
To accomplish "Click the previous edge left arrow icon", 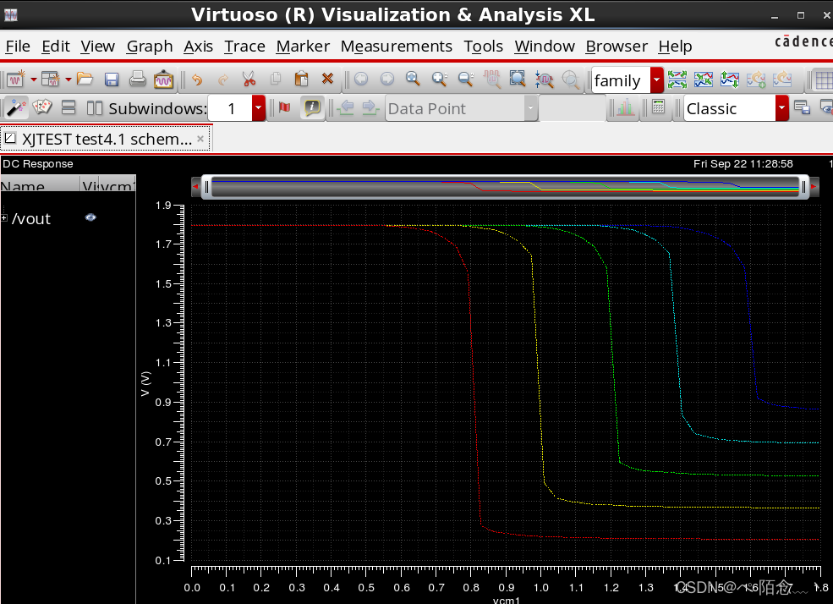I will click(x=346, y=107).
